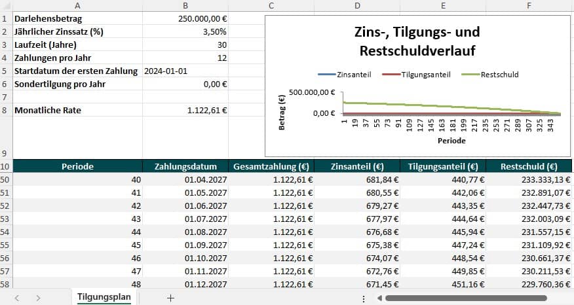
Task: Select the Periode cell 41
Action: point(77,192)
